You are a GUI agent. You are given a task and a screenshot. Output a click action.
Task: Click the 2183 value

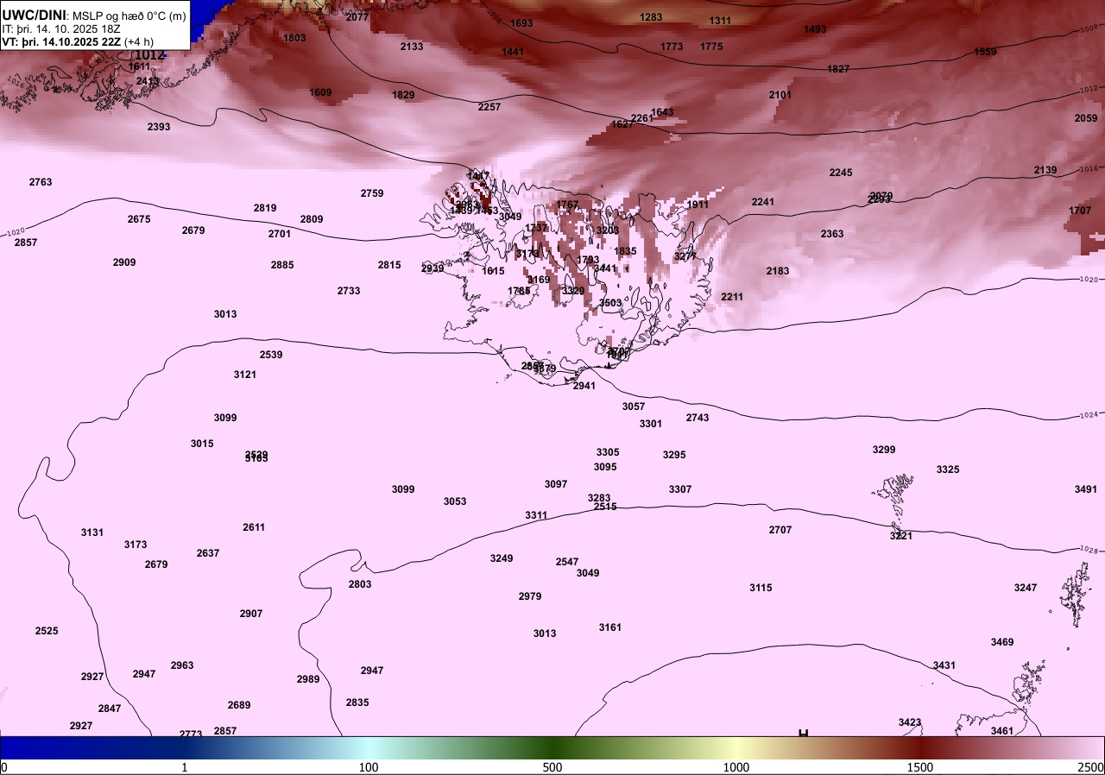point(778,271)
